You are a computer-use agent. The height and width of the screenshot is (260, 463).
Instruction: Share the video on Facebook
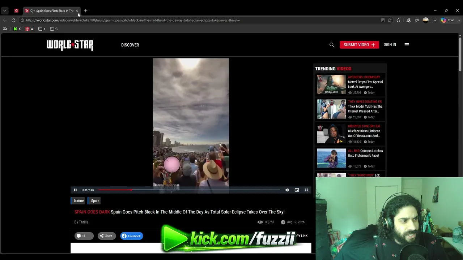pyautogui.click(x=132, y=236)
